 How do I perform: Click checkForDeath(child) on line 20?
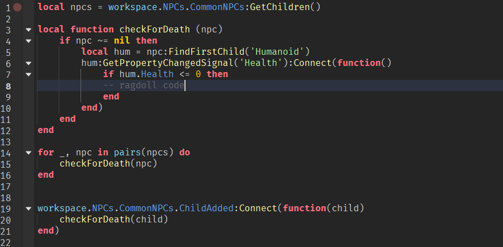point(114,220)
